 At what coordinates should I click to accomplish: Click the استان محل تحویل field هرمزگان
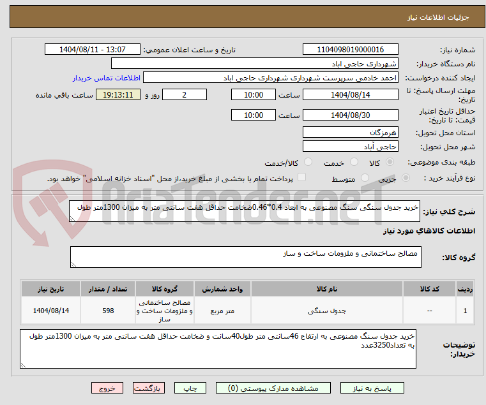point(350,132)
